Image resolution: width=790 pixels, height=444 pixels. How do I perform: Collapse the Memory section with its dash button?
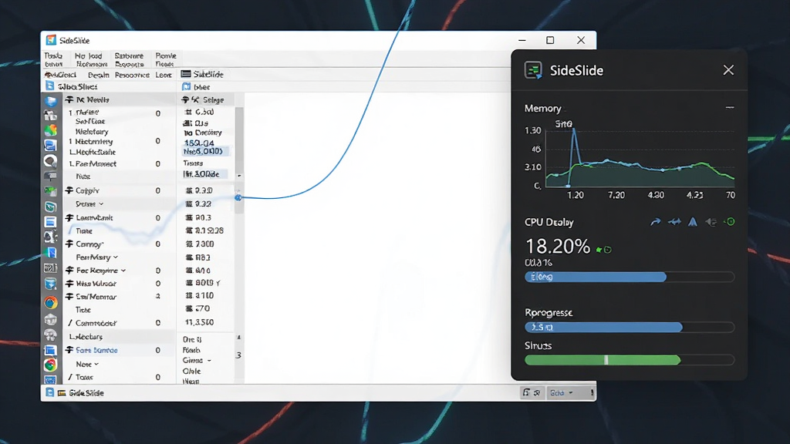(x=730, y=108)
